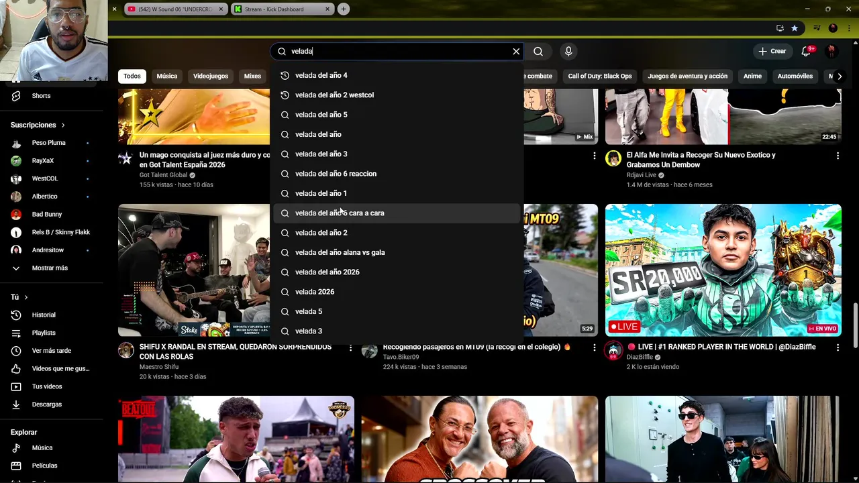Screen dimensions: 859x483
Task: Select the Anime filter chip
Action: pos(752,76)
